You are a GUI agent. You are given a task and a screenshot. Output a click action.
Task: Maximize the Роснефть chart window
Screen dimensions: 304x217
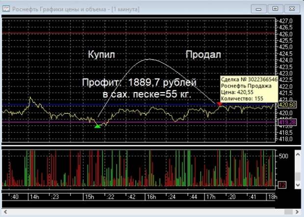275,9
